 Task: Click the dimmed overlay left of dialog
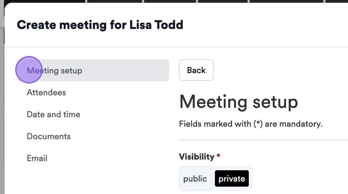tap(2, 112)
